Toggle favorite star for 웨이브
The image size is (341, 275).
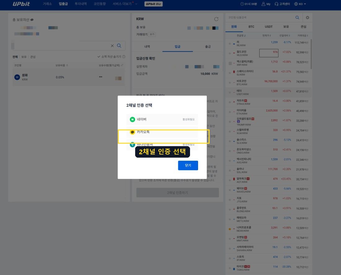230,190
